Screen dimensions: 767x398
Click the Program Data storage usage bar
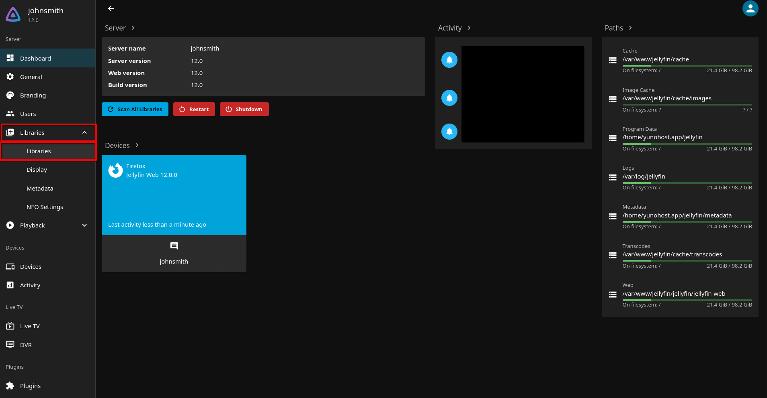687,144
